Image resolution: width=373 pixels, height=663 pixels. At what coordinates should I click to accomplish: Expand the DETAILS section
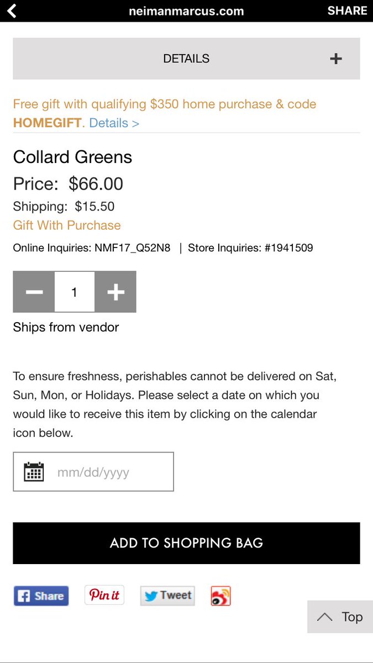[186, 59]
